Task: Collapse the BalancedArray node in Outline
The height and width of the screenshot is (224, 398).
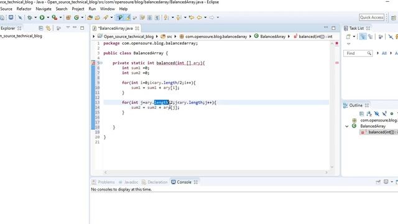Action: click(x=347, y=126)
